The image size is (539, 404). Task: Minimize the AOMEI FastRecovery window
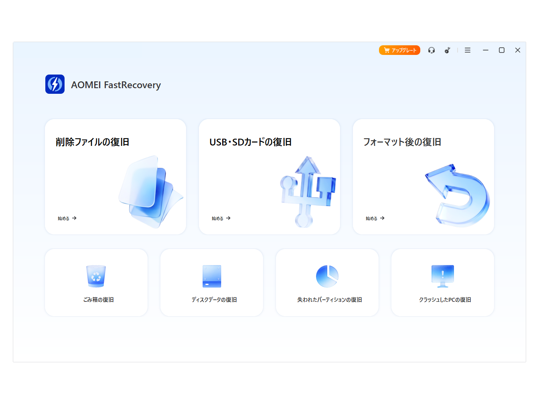pos(486,50)
